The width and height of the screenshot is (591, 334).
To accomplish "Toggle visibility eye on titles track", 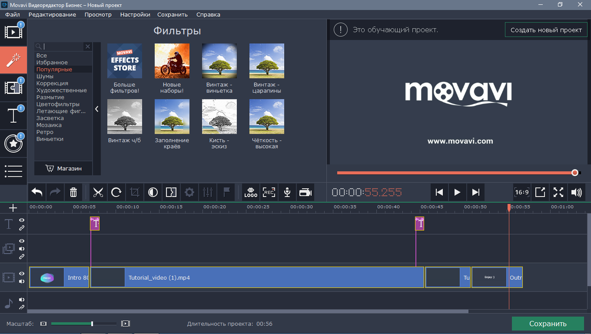I will tap(22, 220).
